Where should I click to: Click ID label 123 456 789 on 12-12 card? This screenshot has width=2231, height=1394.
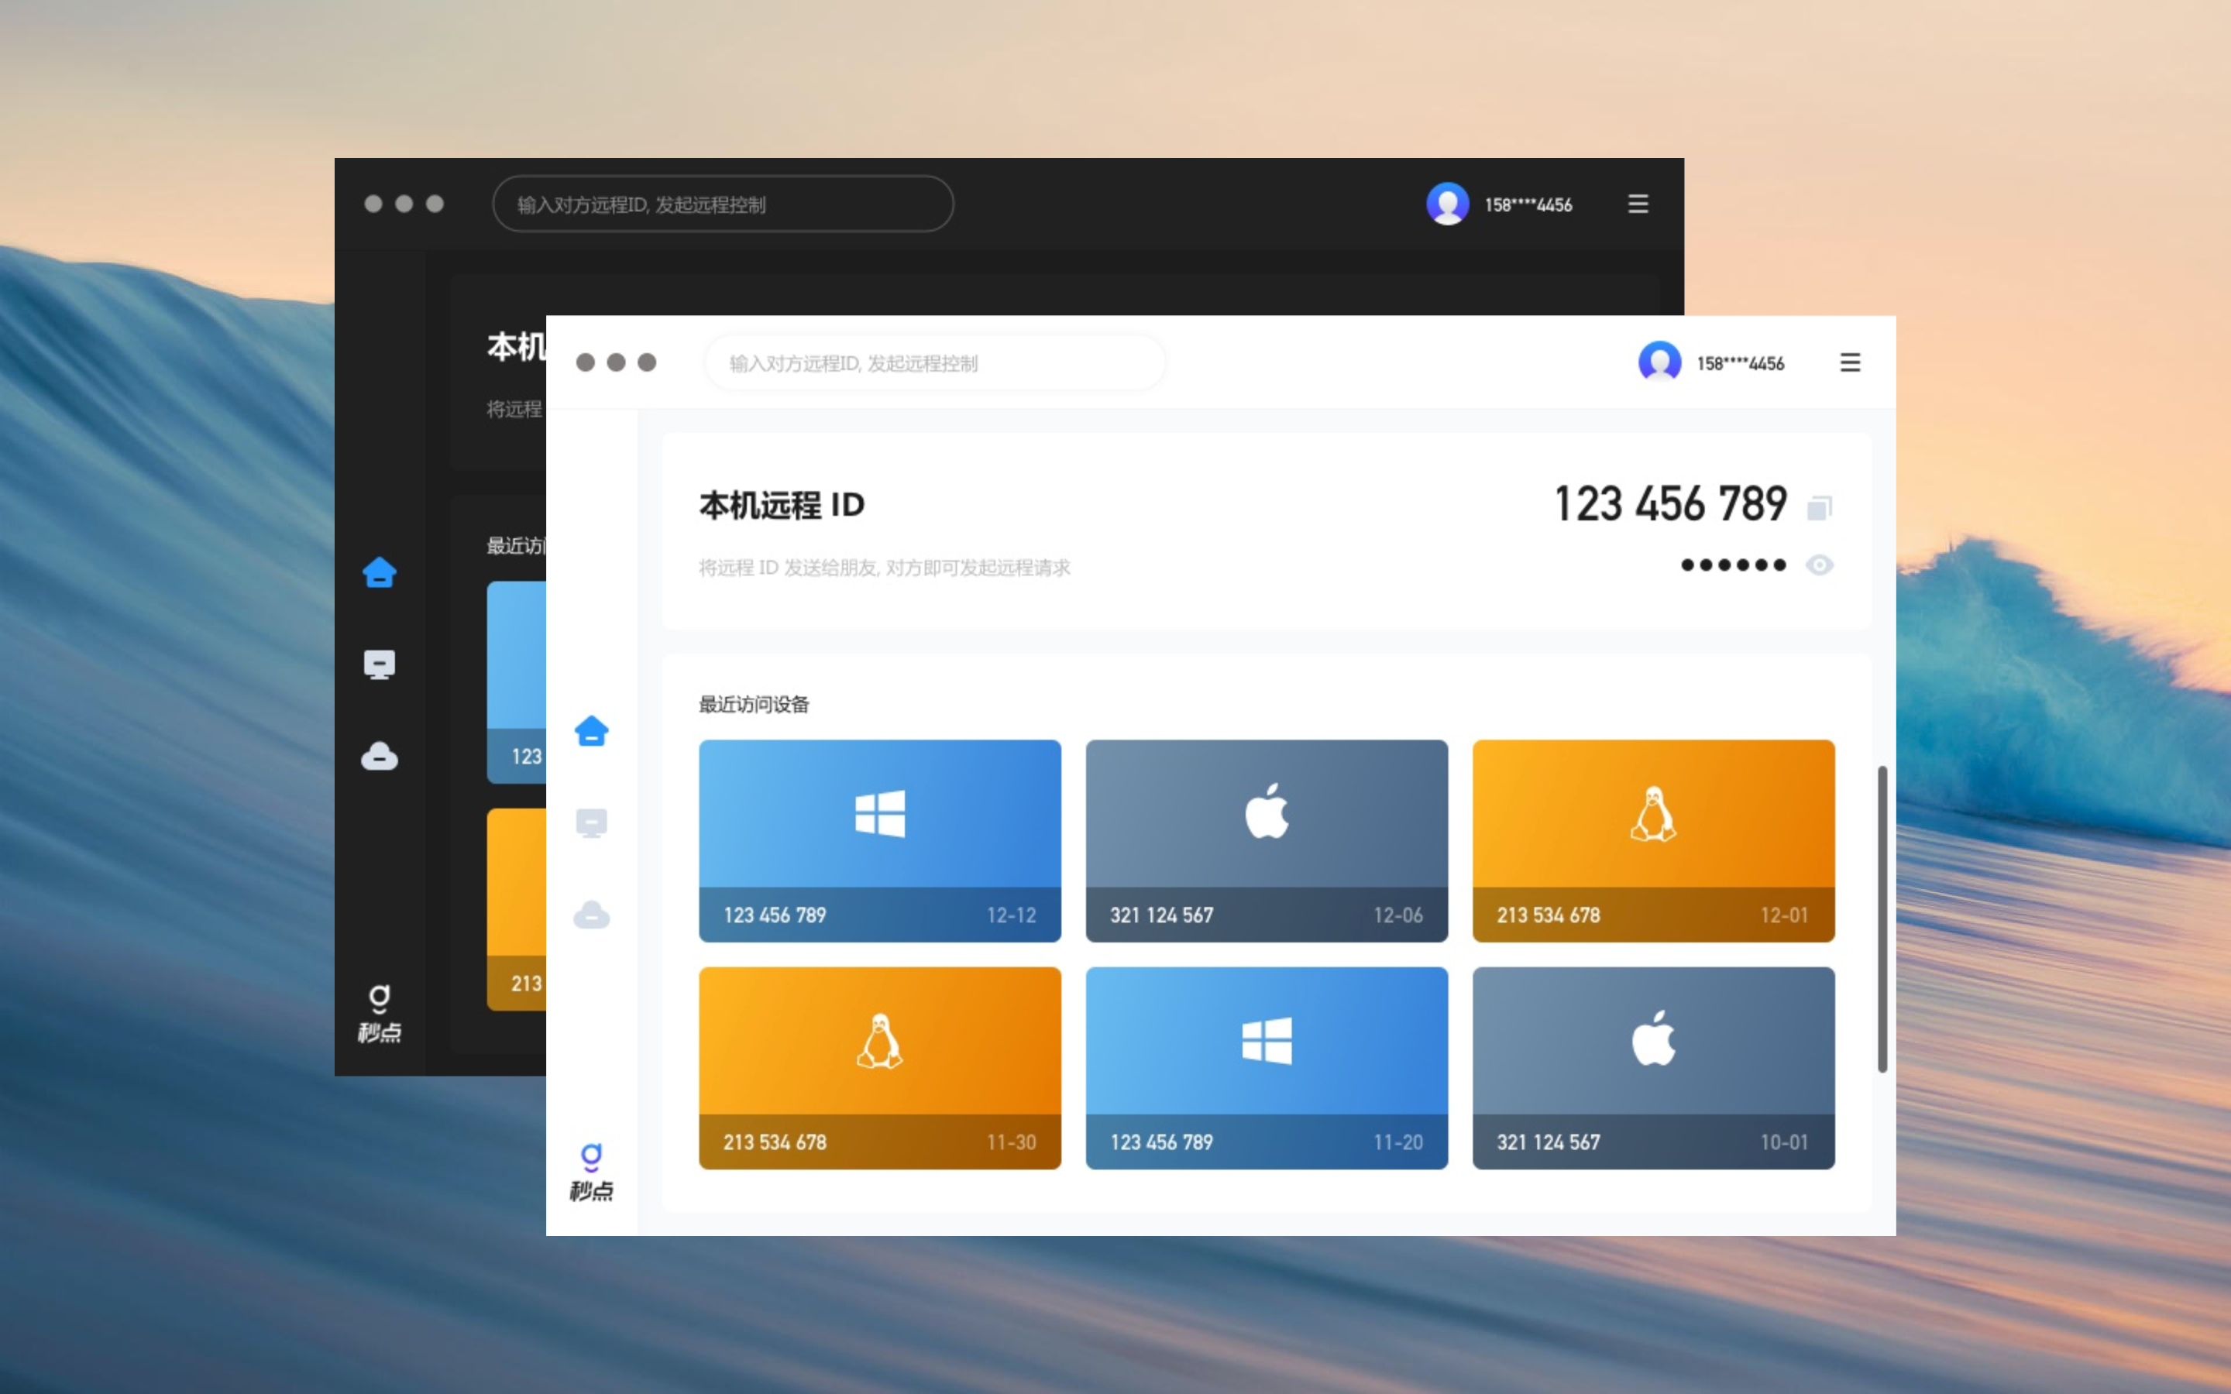[775, 915]
